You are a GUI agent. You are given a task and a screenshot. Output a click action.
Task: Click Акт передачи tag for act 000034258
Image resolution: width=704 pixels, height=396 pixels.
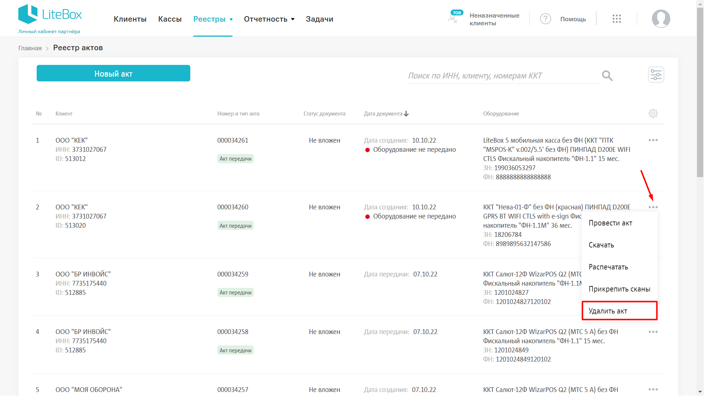[x=235, y=350]
